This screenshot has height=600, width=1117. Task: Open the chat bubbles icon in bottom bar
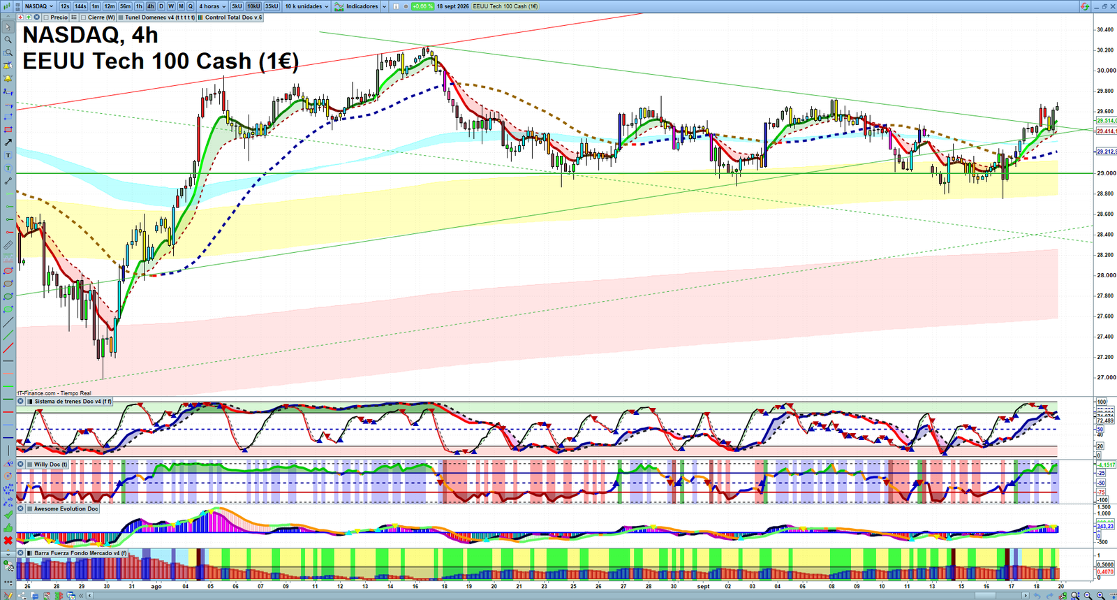point(34,595)
